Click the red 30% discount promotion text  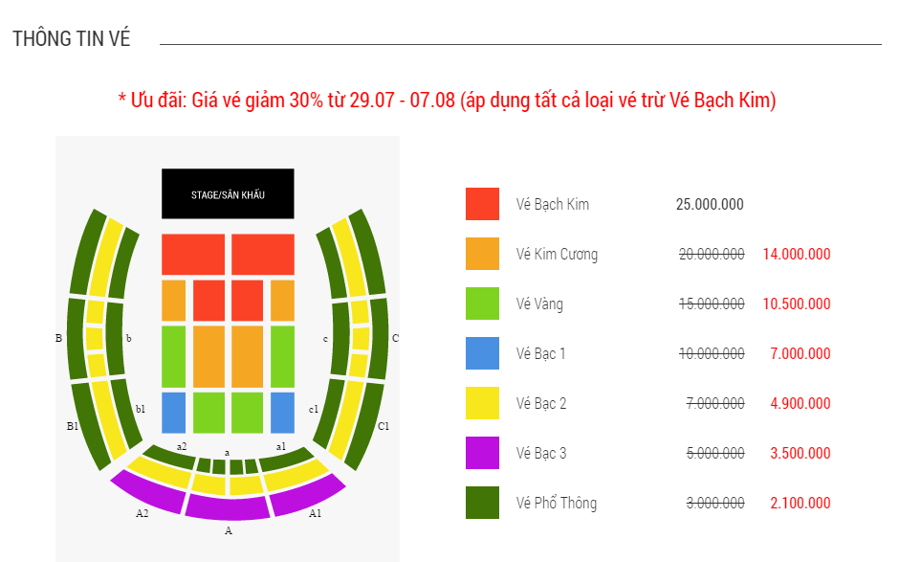[447, 100]
